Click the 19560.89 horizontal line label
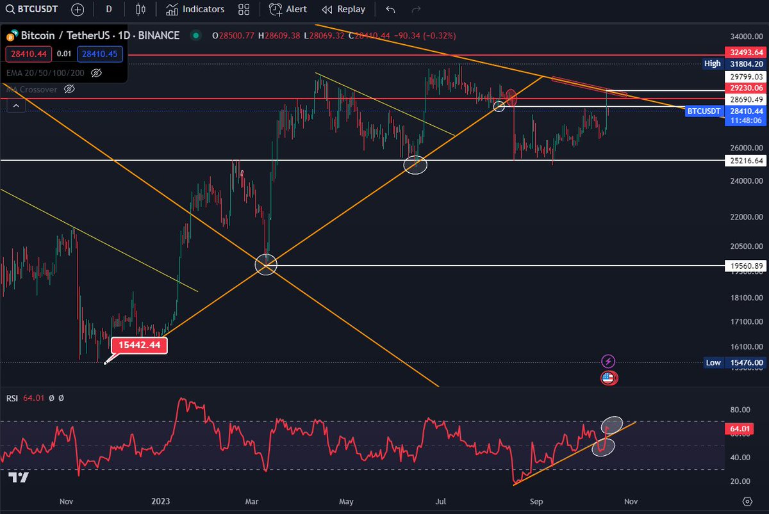 [x=745, y=265]
